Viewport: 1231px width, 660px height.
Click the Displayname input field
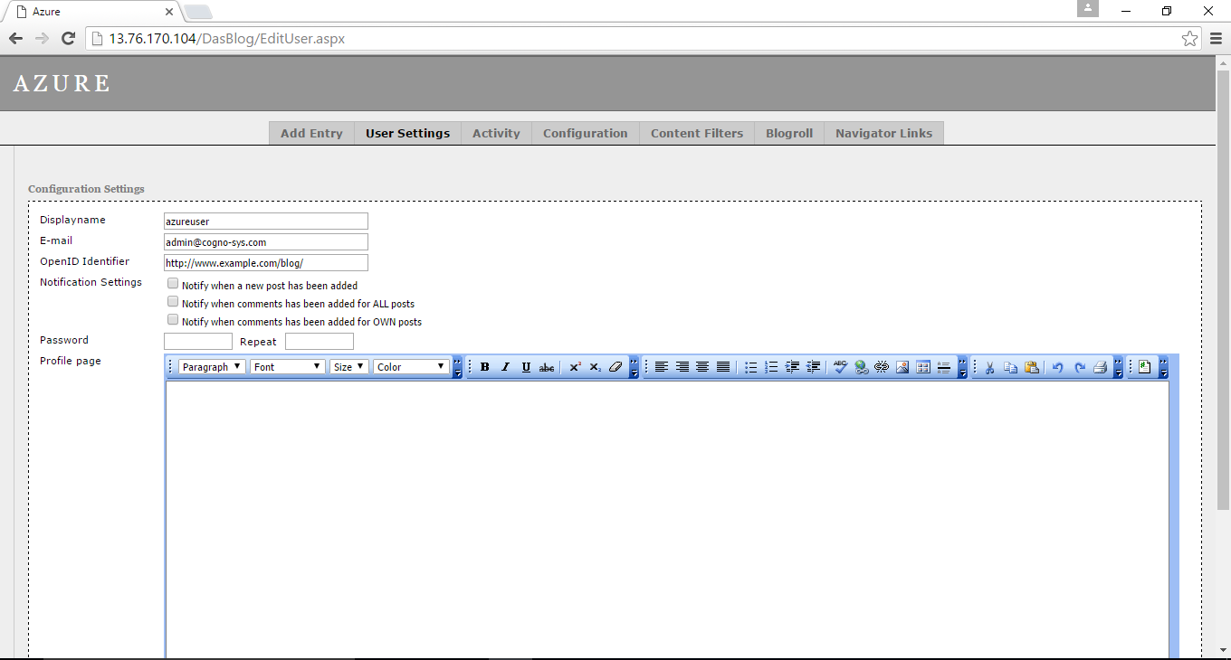click(x=265, y=222)
